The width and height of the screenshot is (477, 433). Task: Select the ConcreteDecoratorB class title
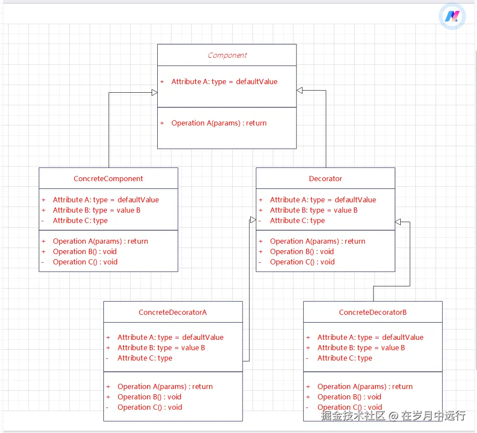point(373,312)
